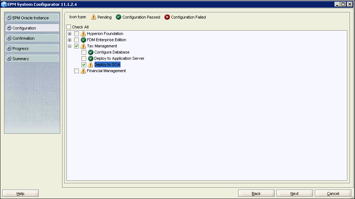Click the pending warning icon beside Tax Management
Image resolution: width=355 pixels, height=199 pixels.
(x=83, y=46)
